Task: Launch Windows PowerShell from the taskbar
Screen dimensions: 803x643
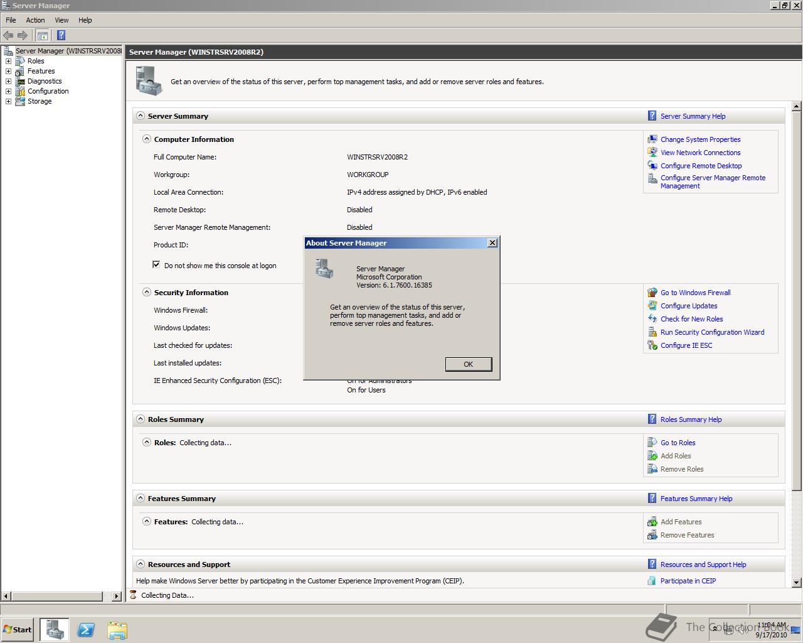Action: tap(86, 629)
